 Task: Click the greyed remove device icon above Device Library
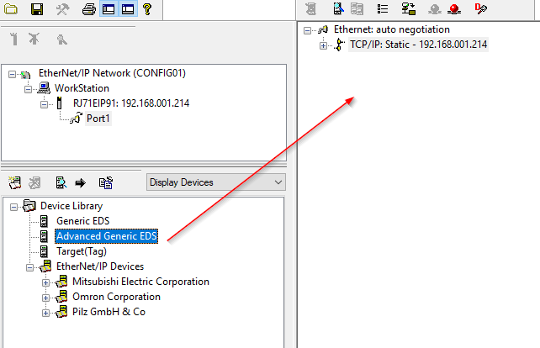[34, 182]
